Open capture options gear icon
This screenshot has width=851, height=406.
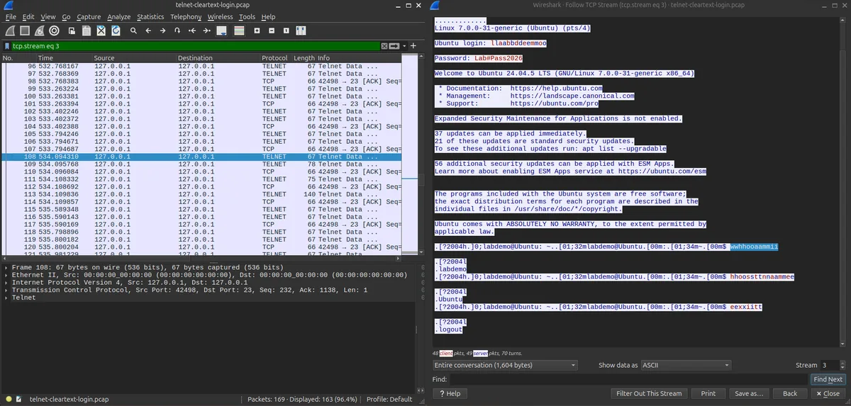point(54,30)
